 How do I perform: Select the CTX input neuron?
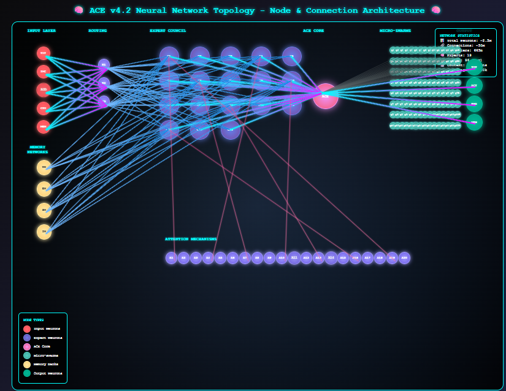click(x=44, y=108)
